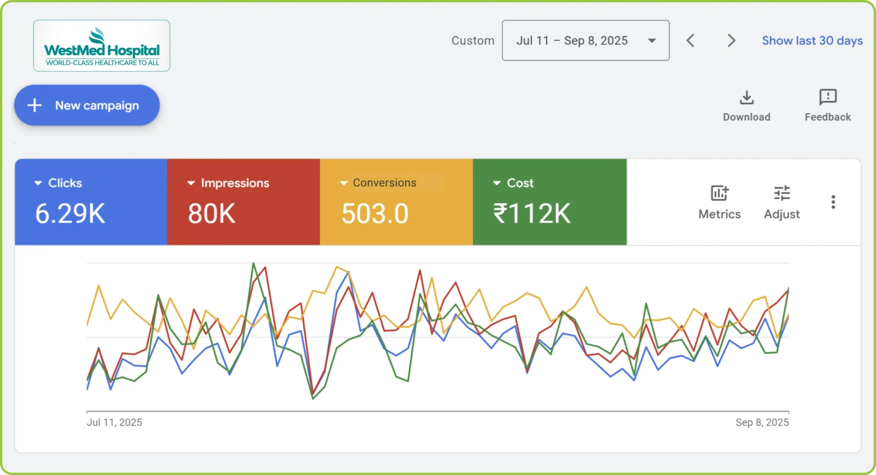
Task: Select the yellow Conversions 503.0 card
Action: 397,202
